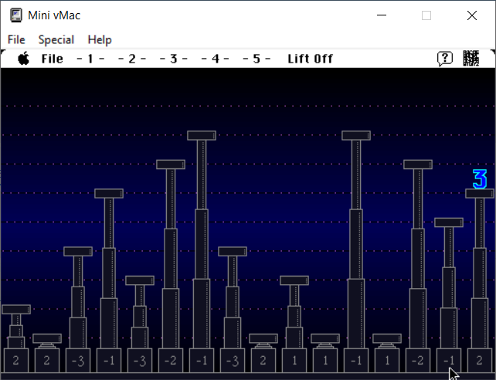Click the -1 box between two 1 boxes
496x380 pixels.
(x=356, y=361)
